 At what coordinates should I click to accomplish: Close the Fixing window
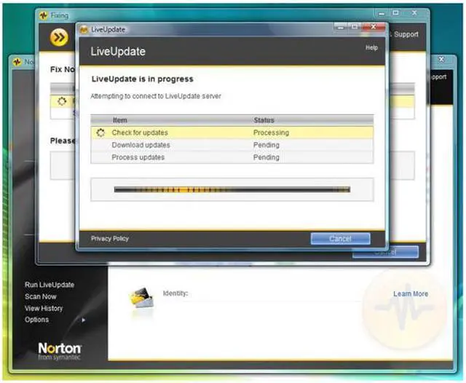[x=414, y=13]
